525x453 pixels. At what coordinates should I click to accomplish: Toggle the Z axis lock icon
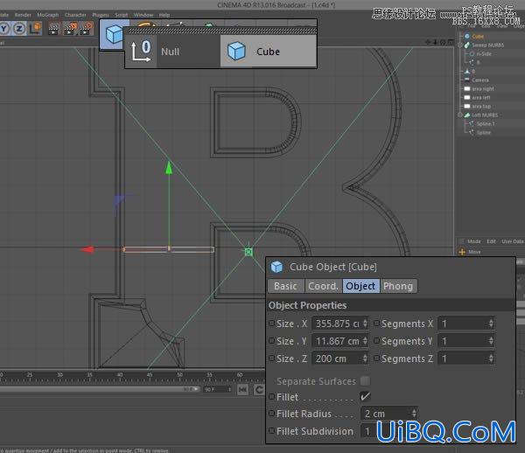(x=19, y=29)
